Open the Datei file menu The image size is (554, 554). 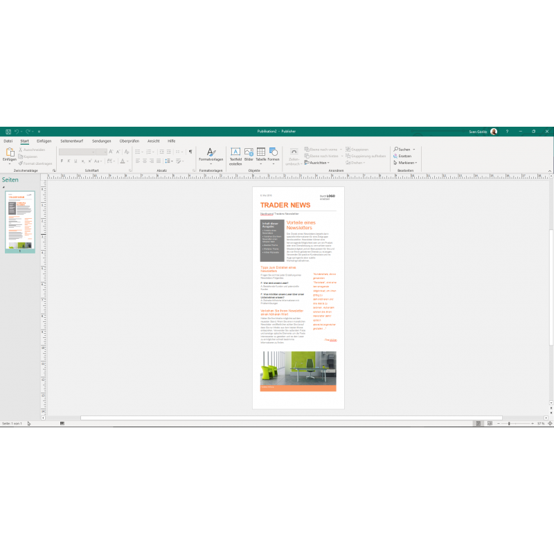[8, 141]
